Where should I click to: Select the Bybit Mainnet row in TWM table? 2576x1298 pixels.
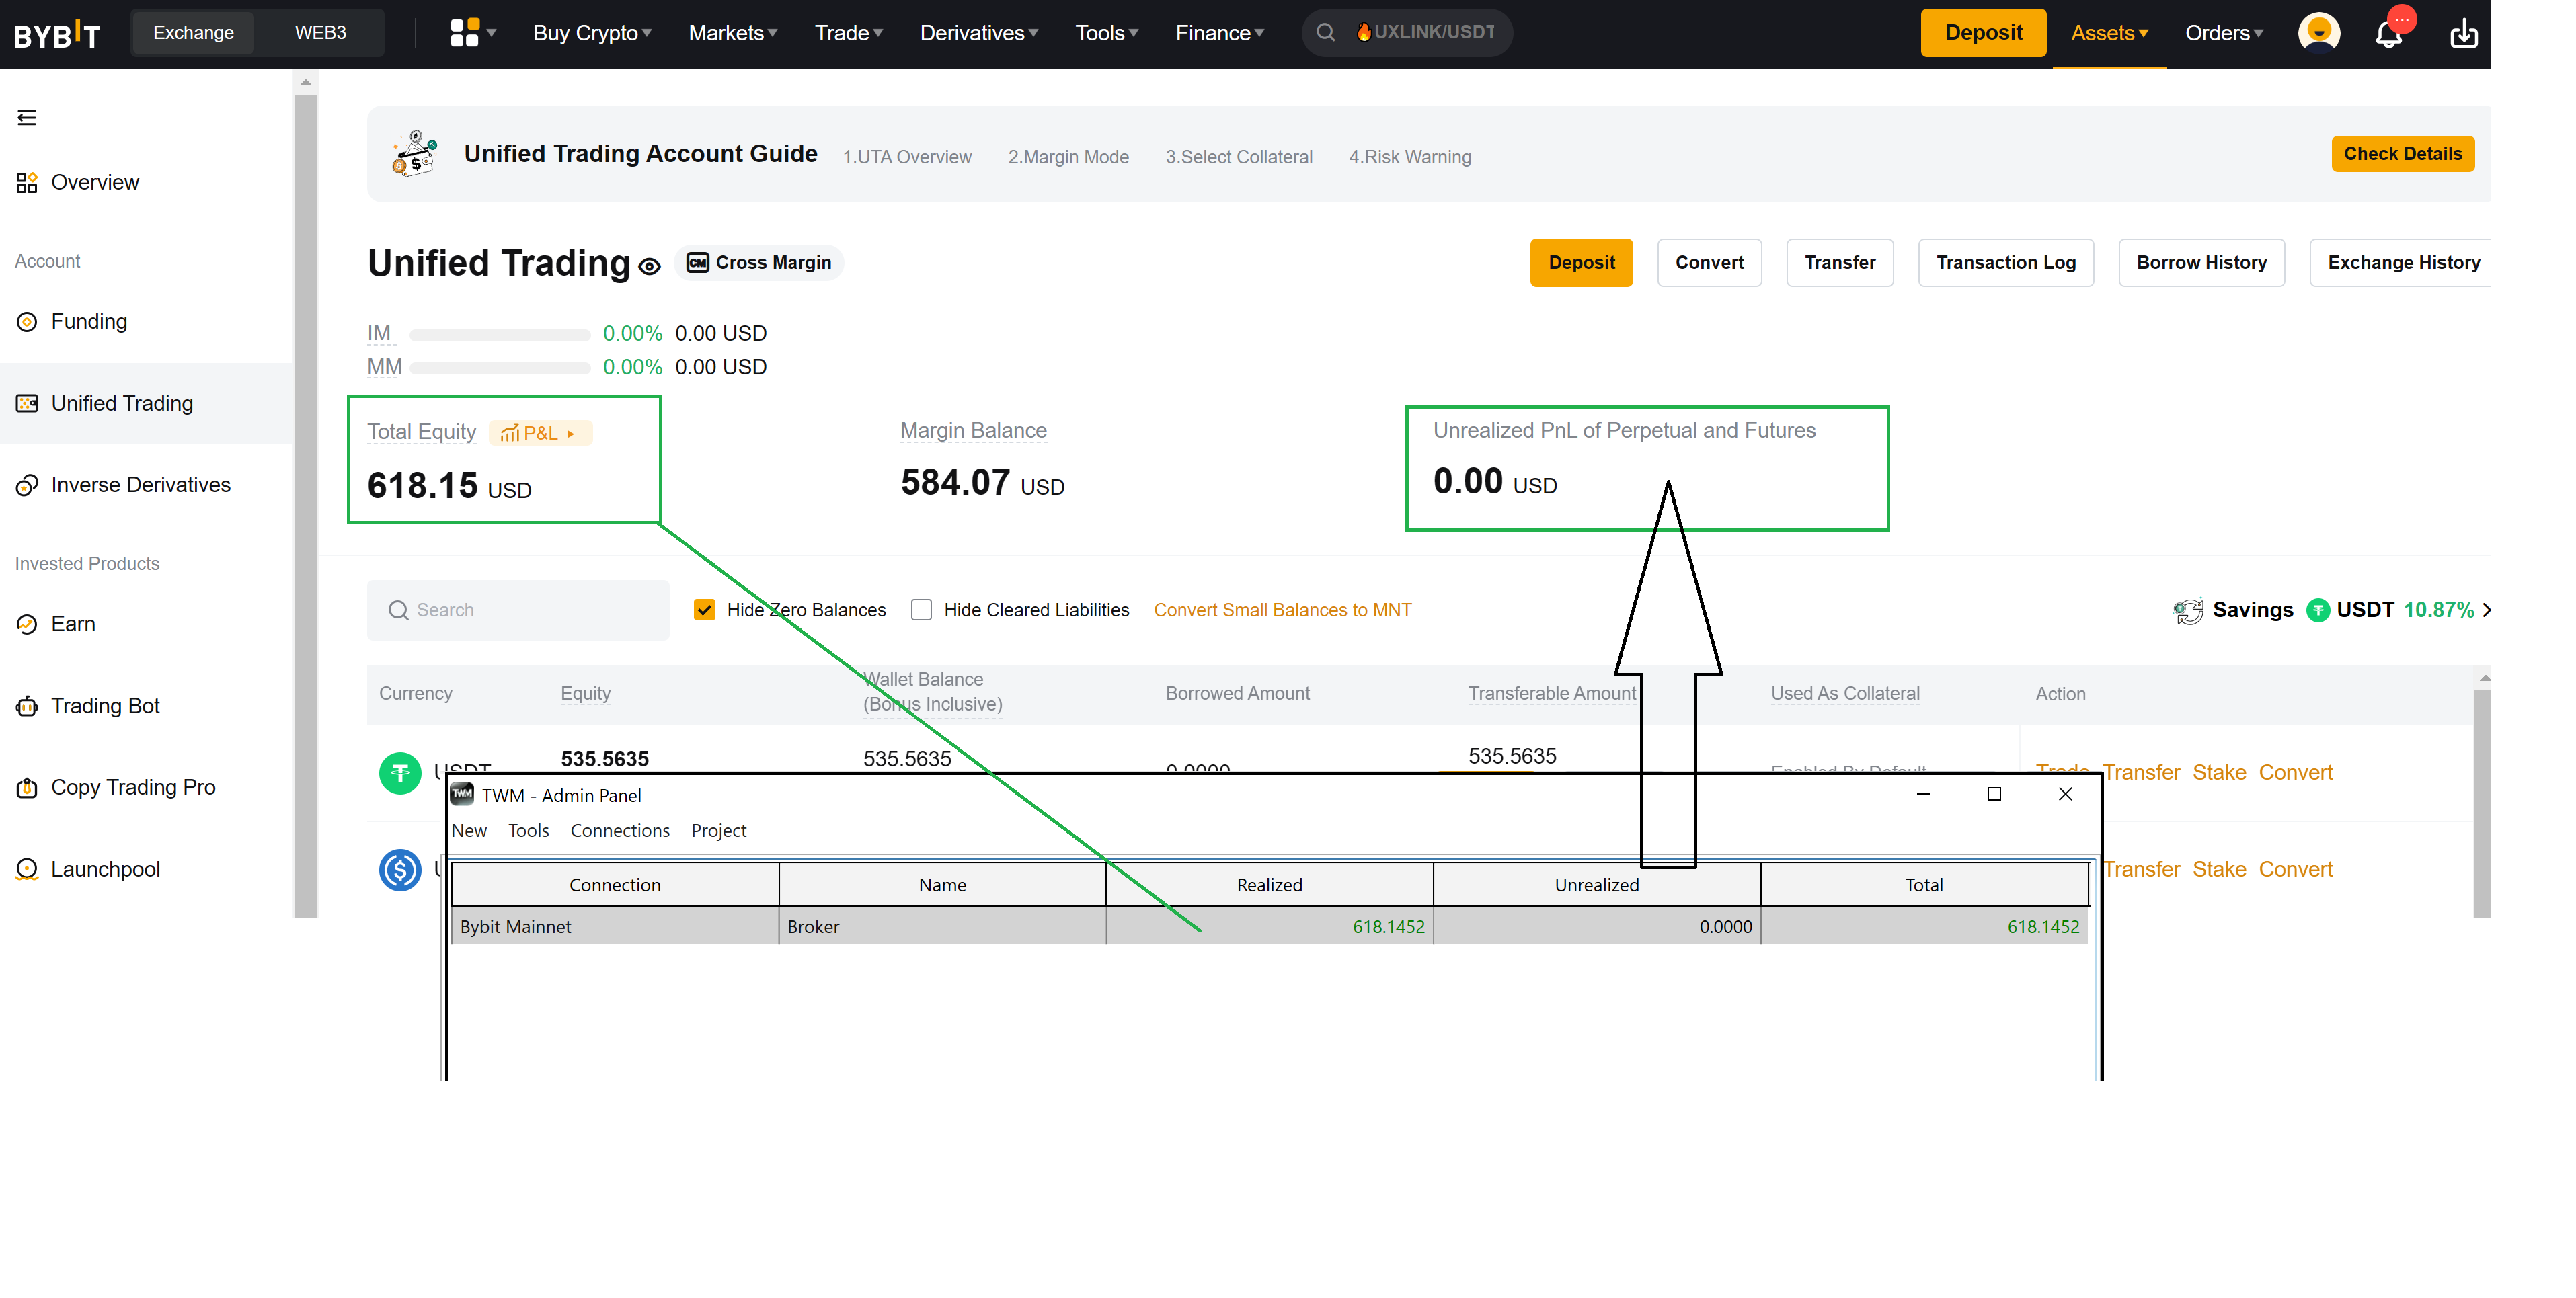(1269, 926)
